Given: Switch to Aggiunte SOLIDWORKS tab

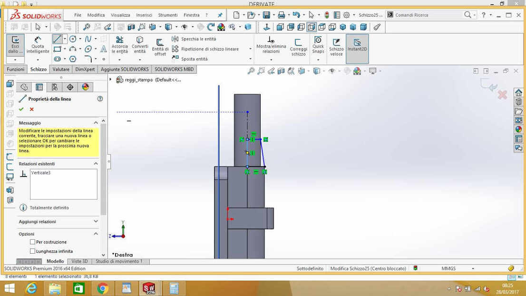Looking at the screenshot, I should click(x=125, y=69).
